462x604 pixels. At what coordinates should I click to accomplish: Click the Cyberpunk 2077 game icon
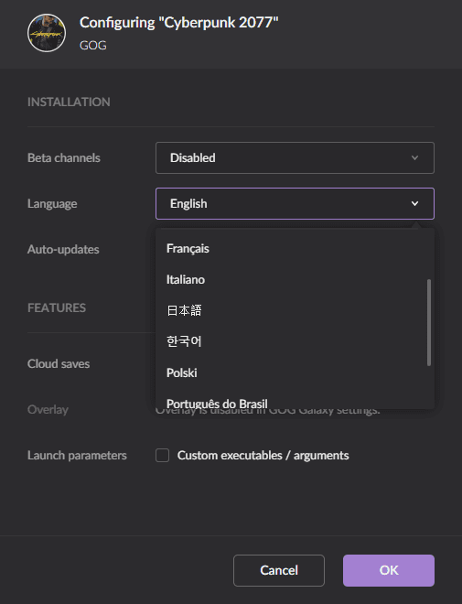click(x=47, y=33)
